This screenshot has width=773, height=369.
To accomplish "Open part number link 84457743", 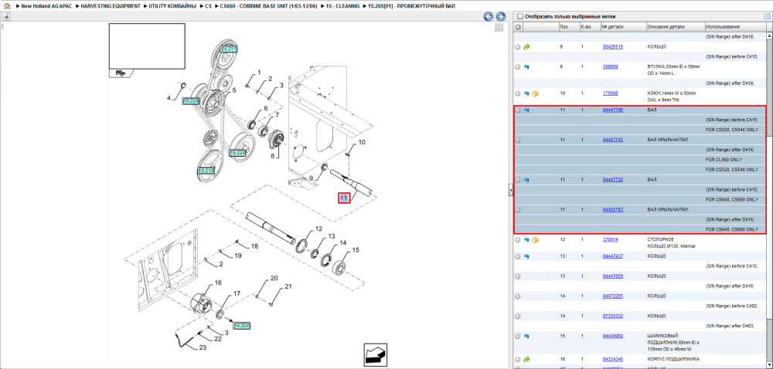I will point(613,140).
